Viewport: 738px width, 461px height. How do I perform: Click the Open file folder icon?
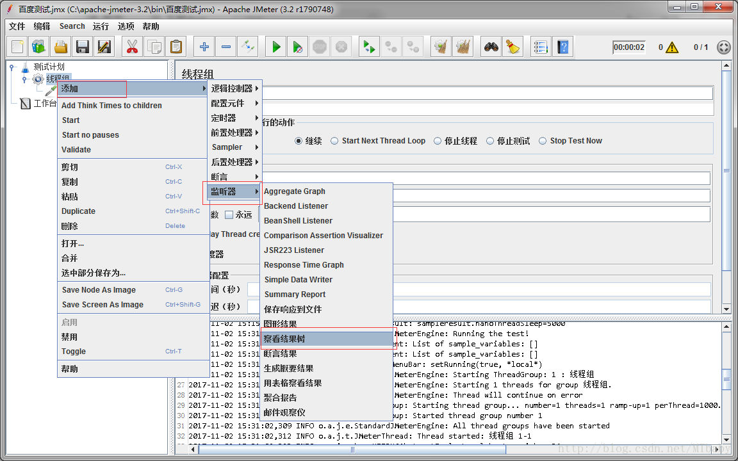[61, 47]
